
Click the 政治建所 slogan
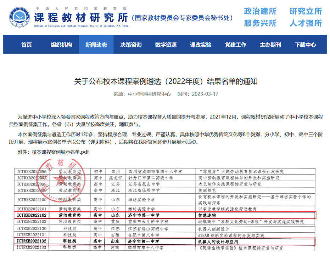pyautogui.click(x=260, y=11)
